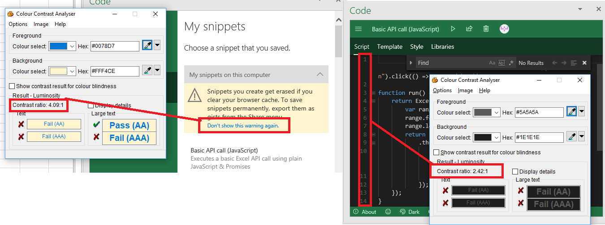
Task: Click Don't show this warning again link
Action: point(243,126)
